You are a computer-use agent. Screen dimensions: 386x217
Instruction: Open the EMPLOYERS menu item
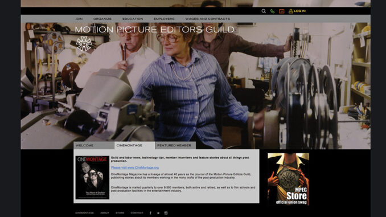coord(164,19)
